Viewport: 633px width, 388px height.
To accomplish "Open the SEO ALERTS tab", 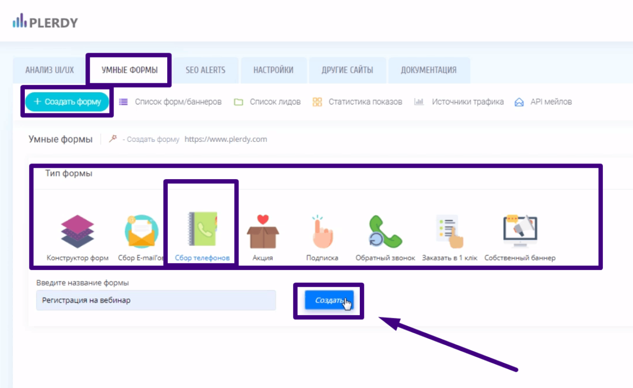I will click(205, 70).
